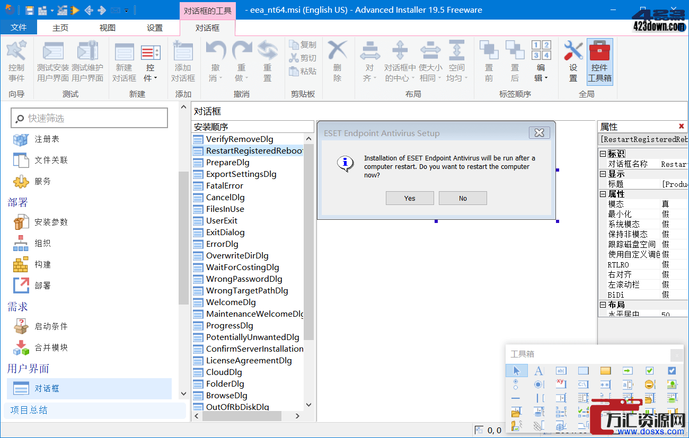Switch to the 主页 ribbon tab

coord(60,28)
